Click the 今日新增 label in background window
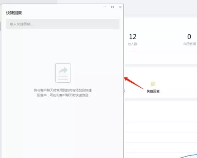The height and width of the screenshot is (158, 197). pyautogui.click(x=189, y=44)
